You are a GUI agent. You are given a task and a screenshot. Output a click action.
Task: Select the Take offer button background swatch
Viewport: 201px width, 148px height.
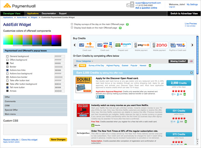click(x=7, y=84)
